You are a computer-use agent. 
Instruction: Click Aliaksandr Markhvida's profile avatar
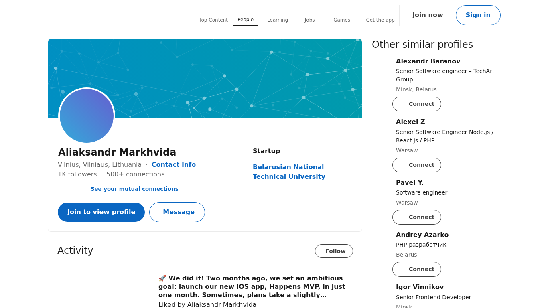click(87, 116)
